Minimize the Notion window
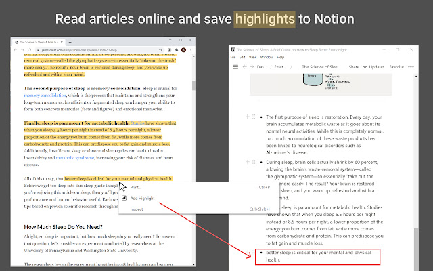 point(384,49)
